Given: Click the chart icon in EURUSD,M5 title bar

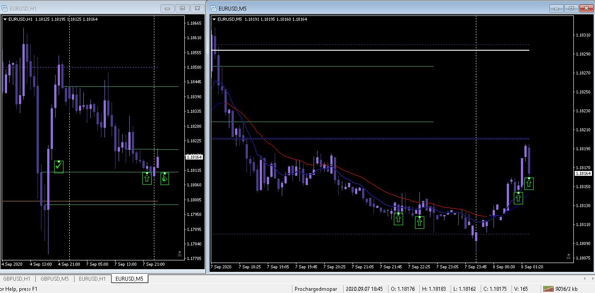Looking at the screenshot, I should point(214,8).
